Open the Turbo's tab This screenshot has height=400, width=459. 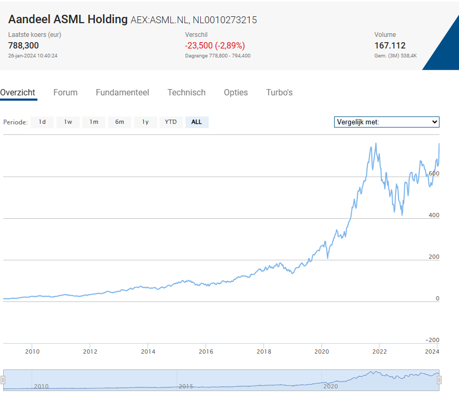pos(279,92)
